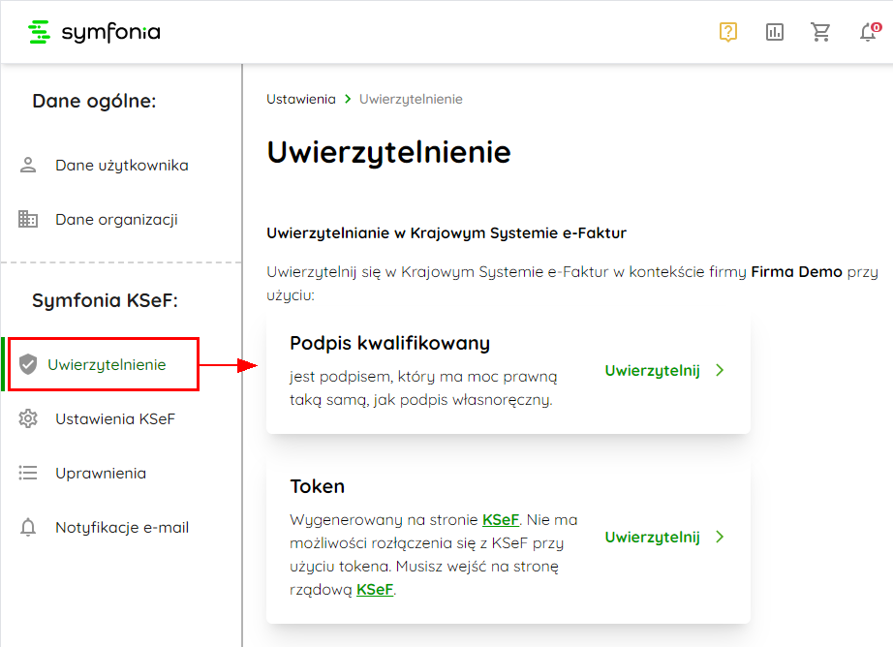The height and width of the screenshot is (647, 893).
Task: Click the Token card heading
Action: click(318, 486)
